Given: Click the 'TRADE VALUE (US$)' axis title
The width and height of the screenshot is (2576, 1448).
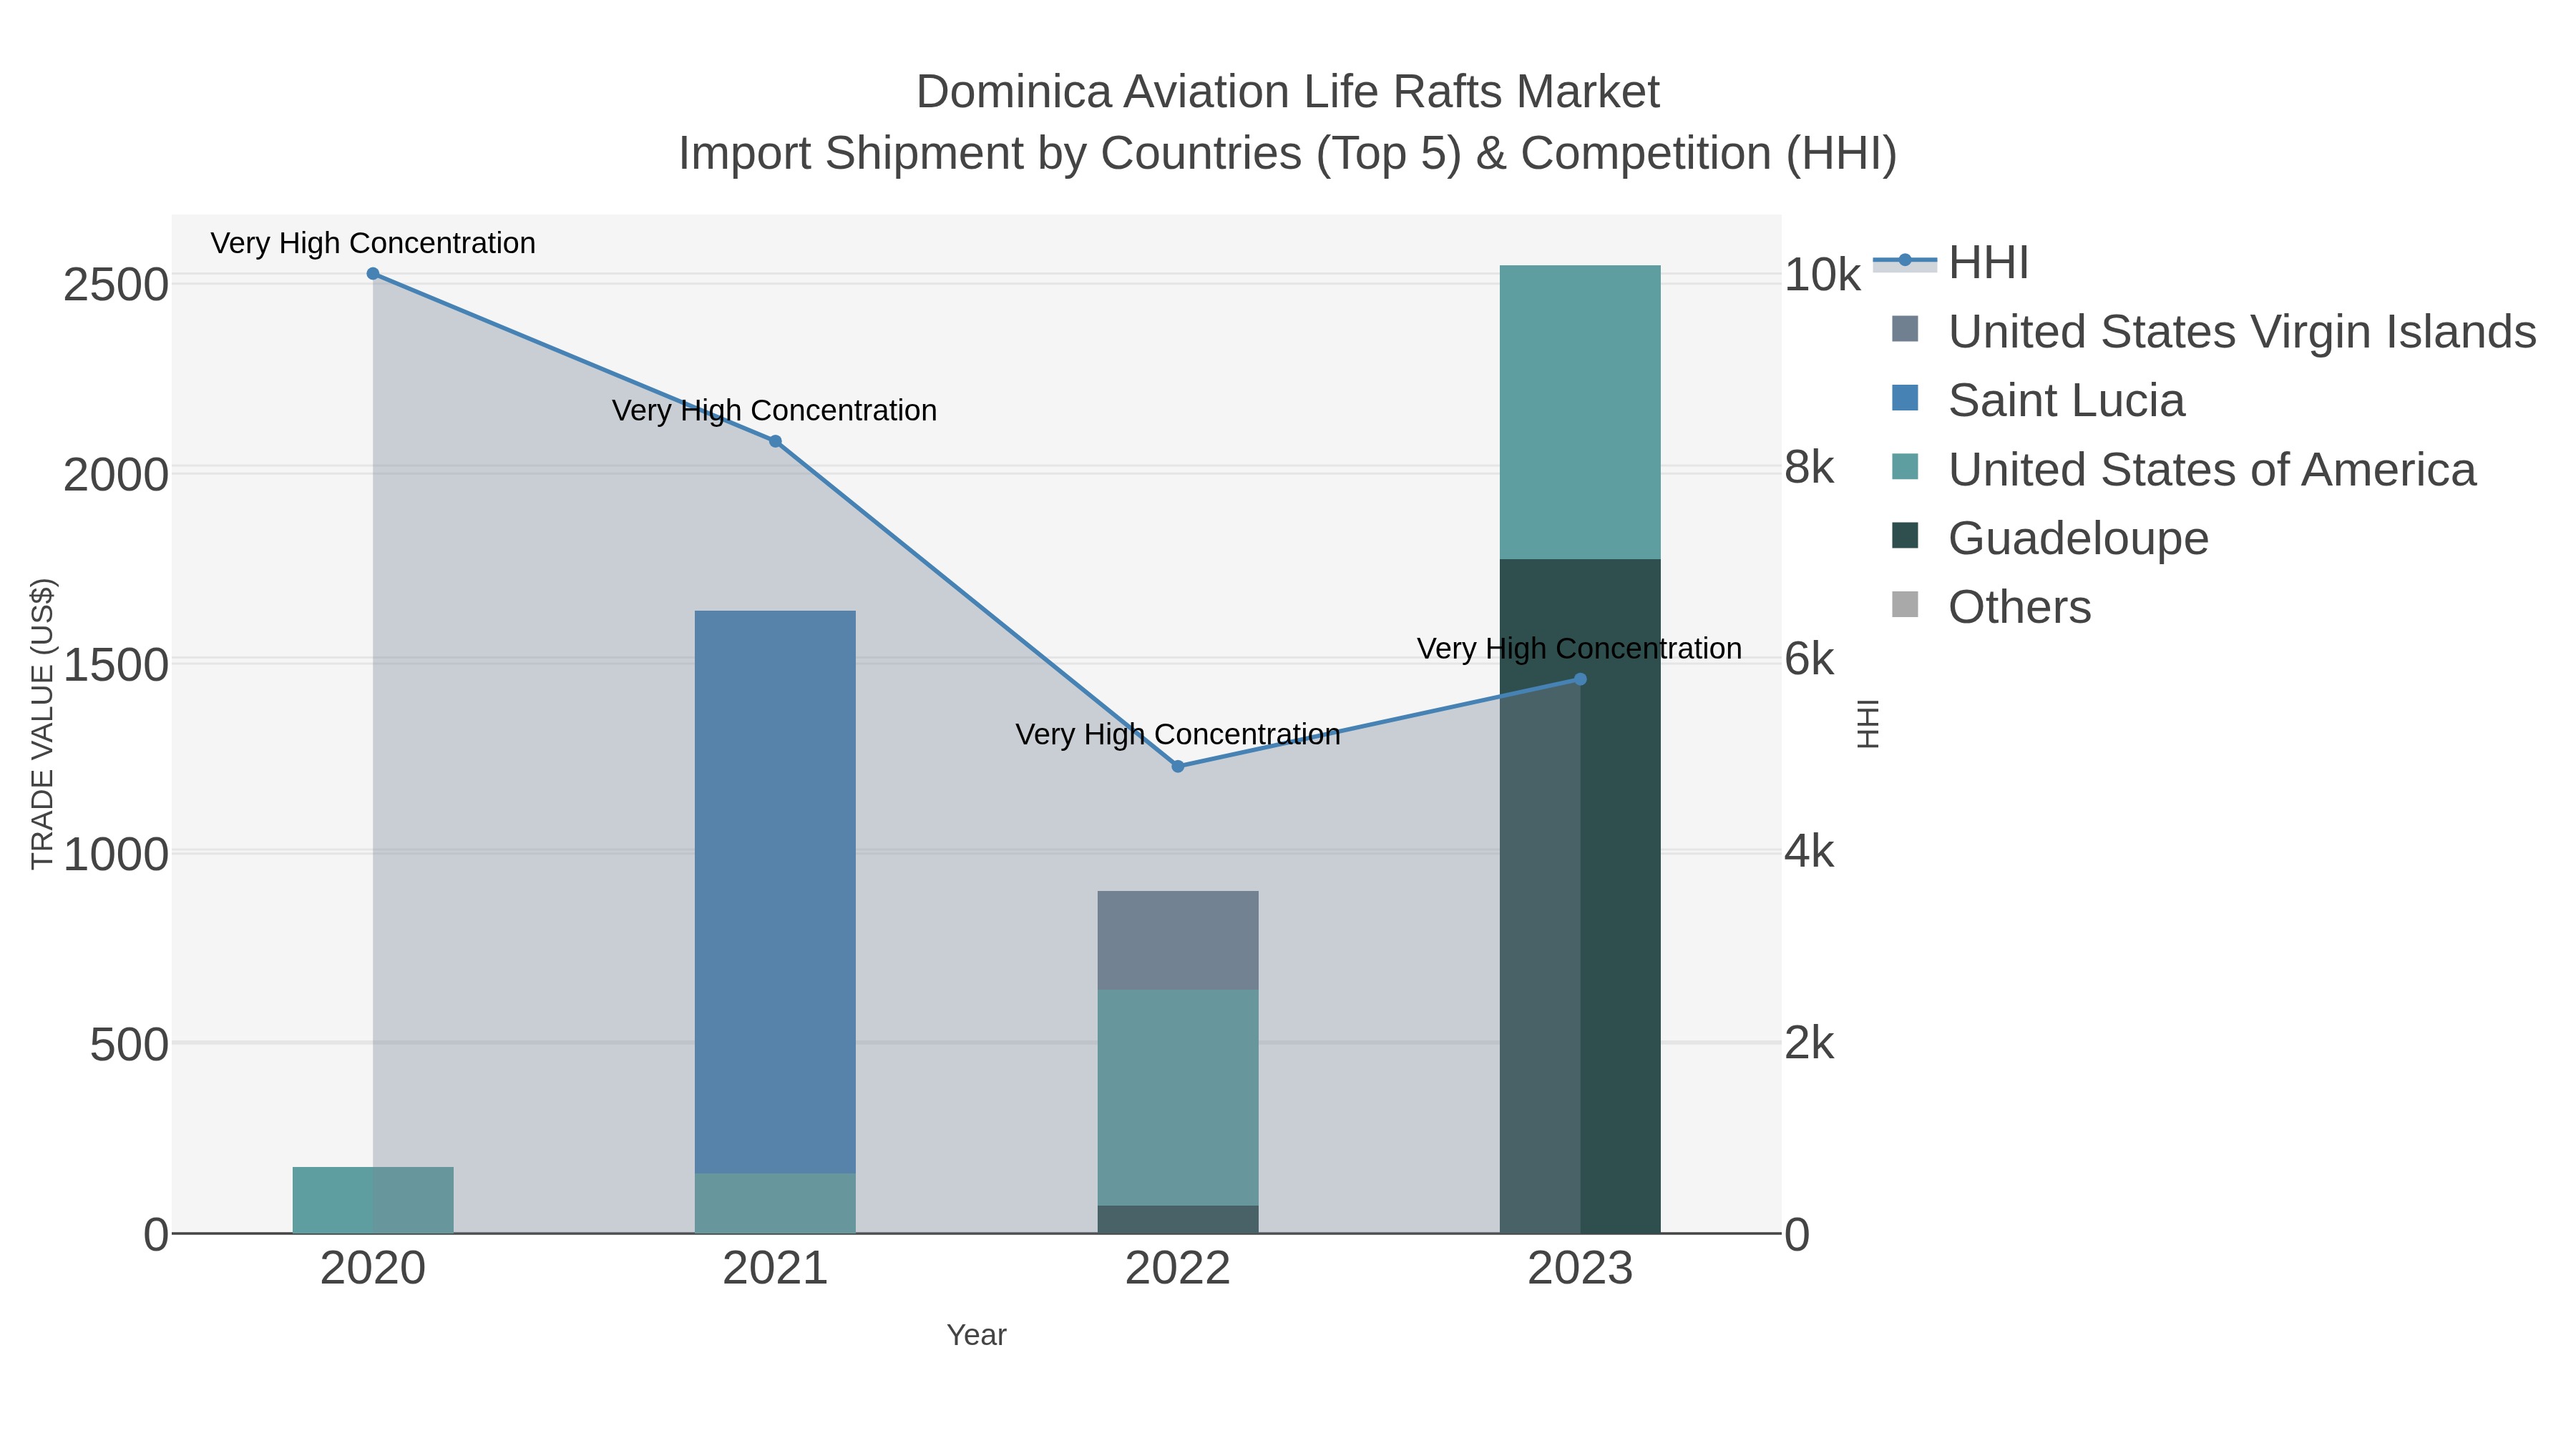Looking at the screenshot, I should 43,724.
